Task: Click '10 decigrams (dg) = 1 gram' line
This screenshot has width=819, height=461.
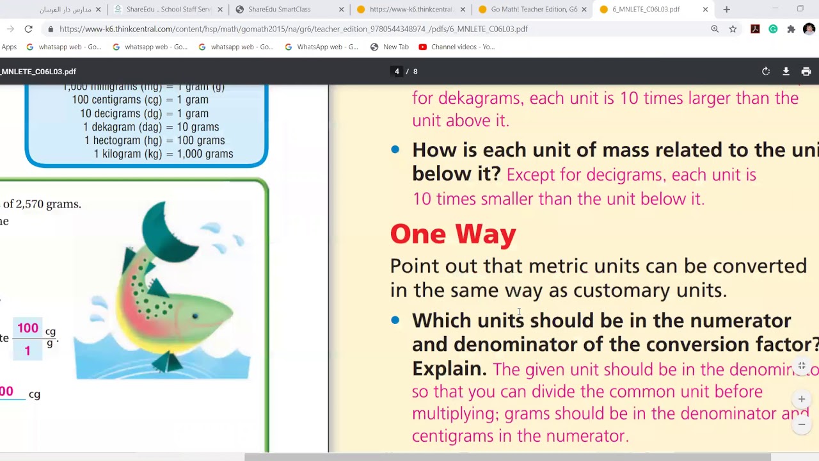Action: click(x=144, y=113)
